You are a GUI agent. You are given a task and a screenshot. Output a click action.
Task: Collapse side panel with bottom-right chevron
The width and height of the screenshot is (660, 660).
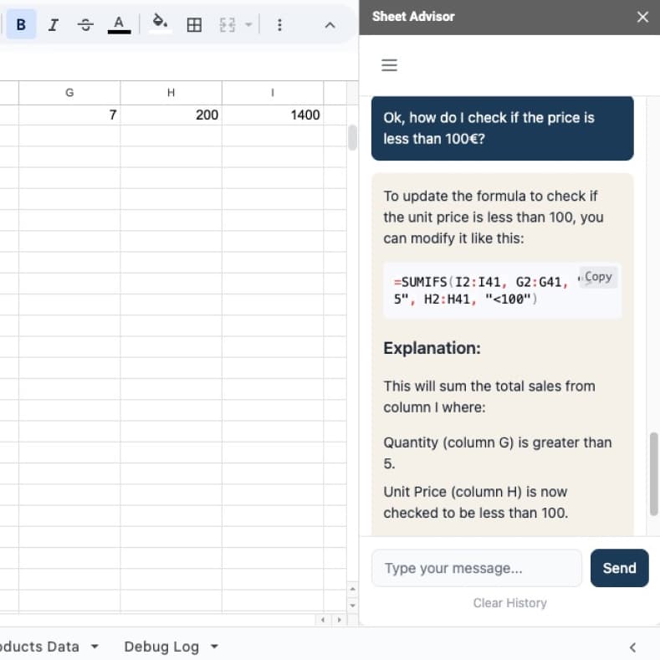632,647
